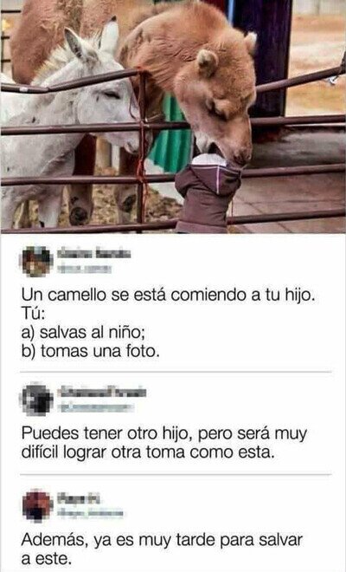Click the first commenter's pixelated avatar
Screen dimensions: 346x572
pos(36,261)
